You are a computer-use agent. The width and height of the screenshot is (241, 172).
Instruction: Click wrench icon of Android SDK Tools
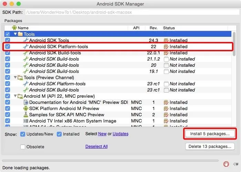click(x=26, y=40)
